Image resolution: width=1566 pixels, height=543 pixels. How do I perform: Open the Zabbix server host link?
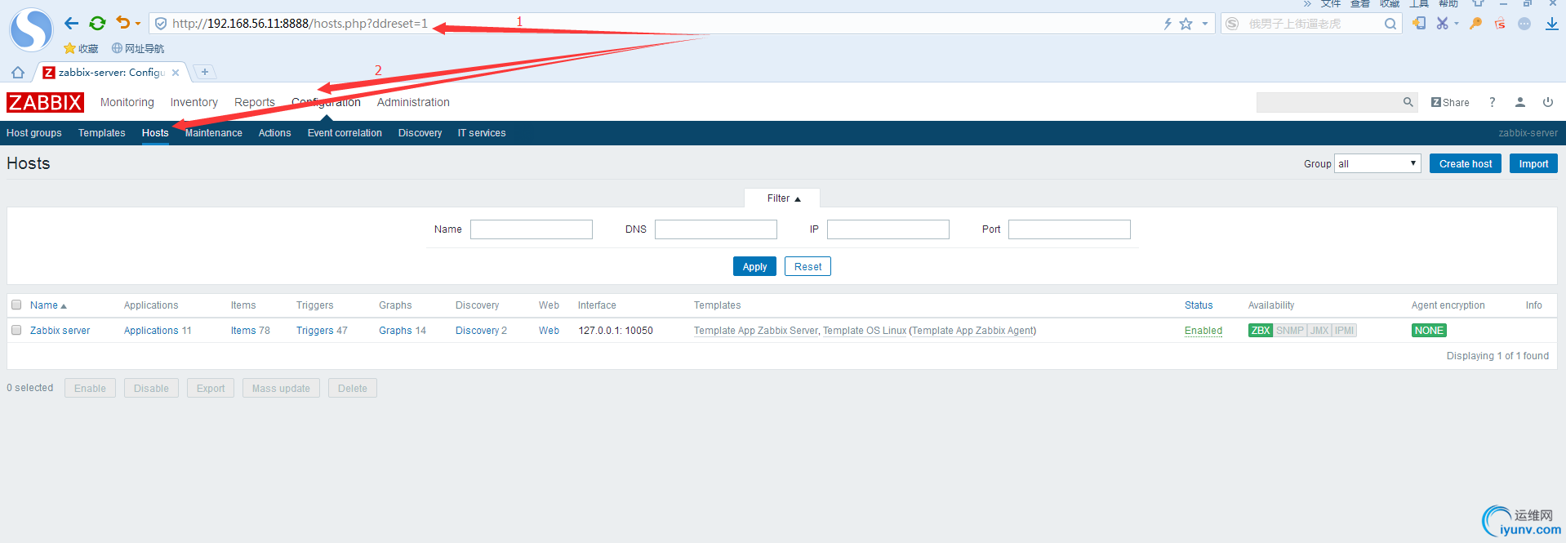pyautogui.click(x=60, y=331)
